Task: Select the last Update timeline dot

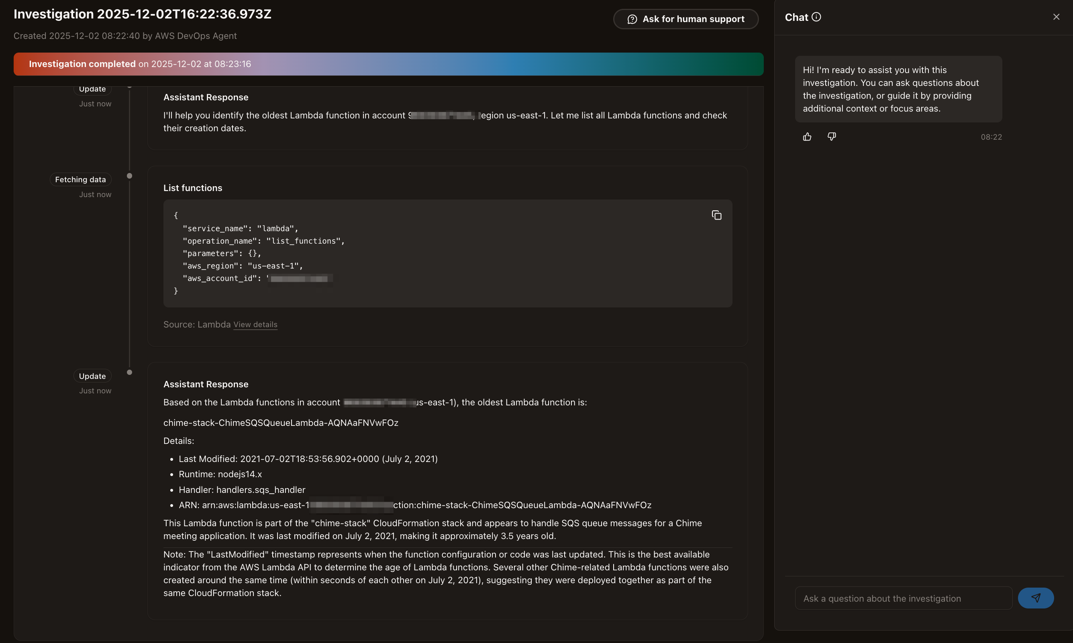Action: click(129, 372)
